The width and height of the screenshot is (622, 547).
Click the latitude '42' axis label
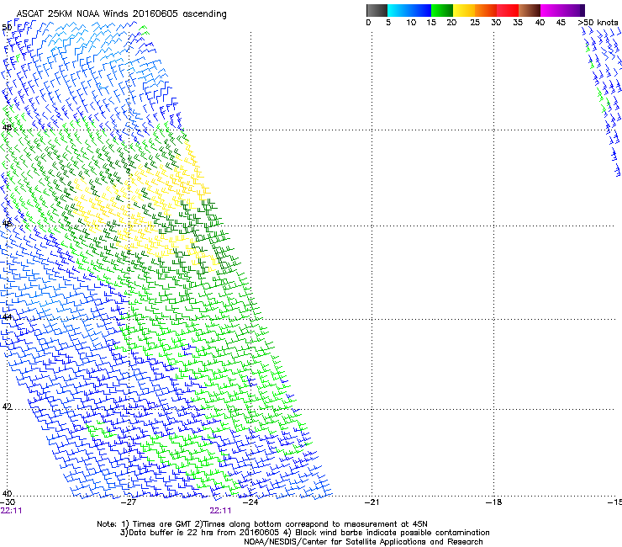pos(7,406)
